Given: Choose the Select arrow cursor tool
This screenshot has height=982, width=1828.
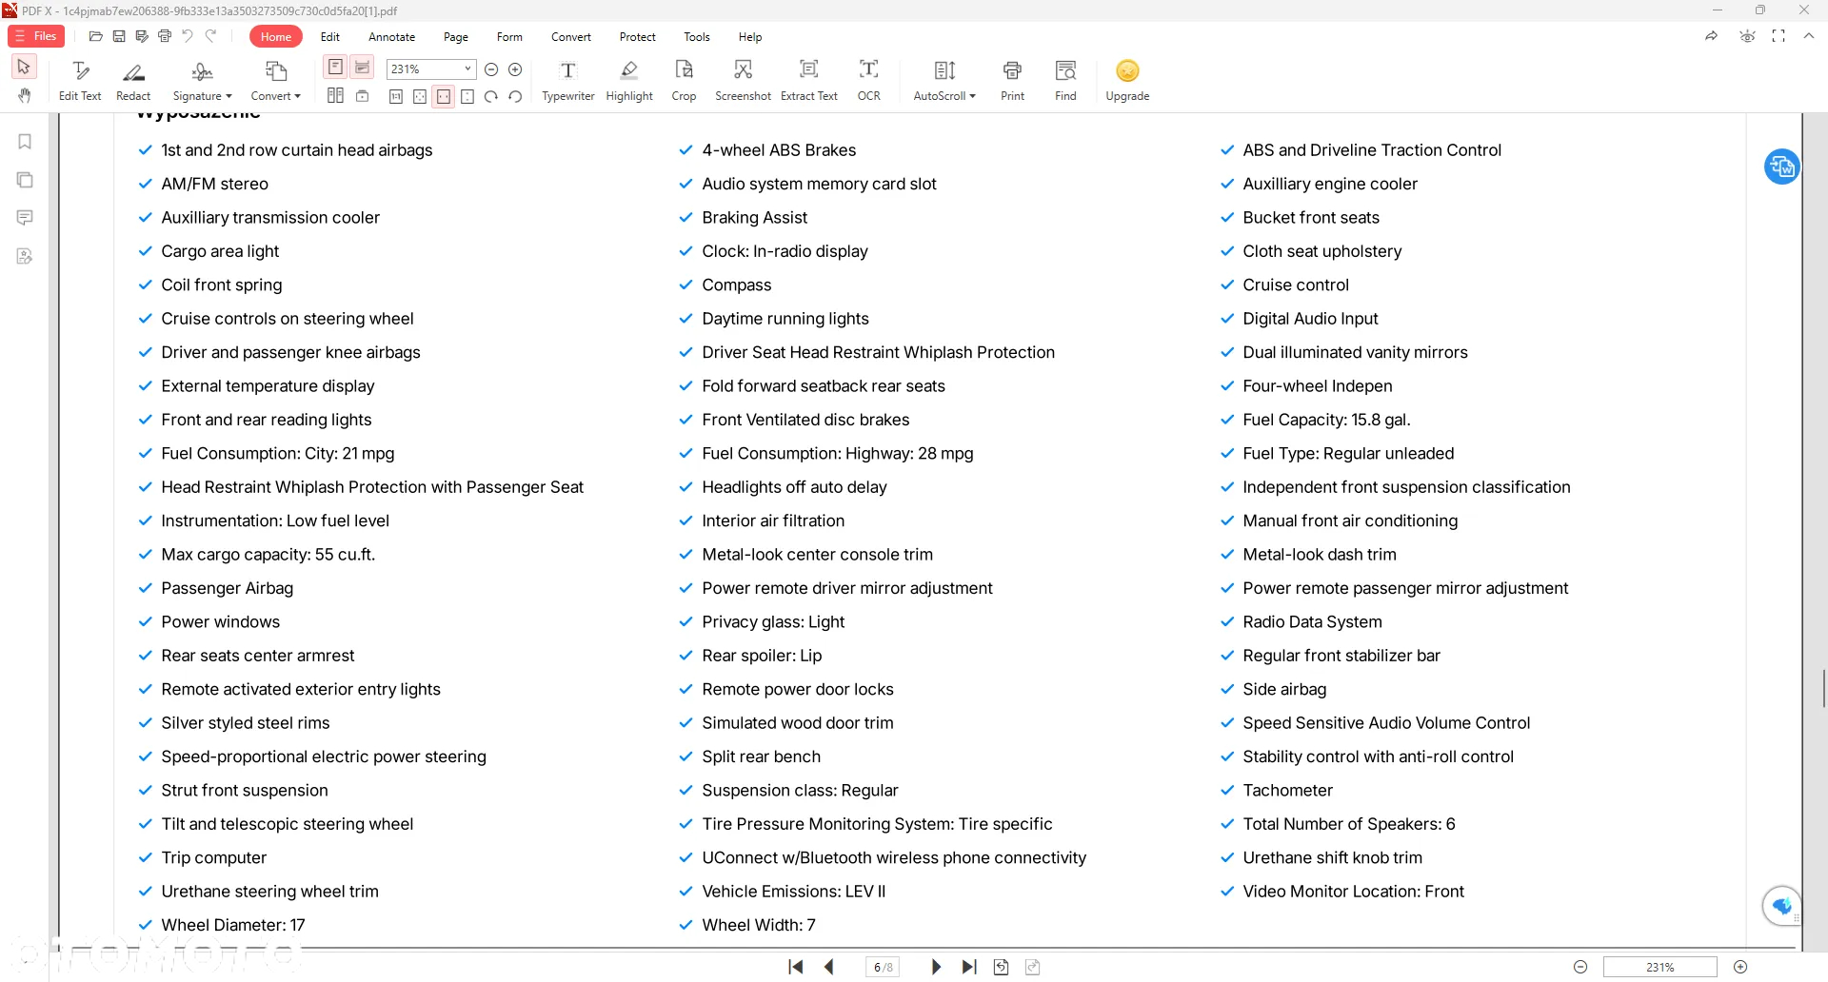Looking at the screenshot, I should pyautogui.click(x=24, y=67).
